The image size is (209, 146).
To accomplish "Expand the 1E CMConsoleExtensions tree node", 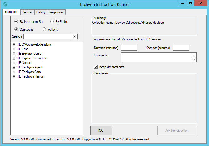I will tap(14, 44).
